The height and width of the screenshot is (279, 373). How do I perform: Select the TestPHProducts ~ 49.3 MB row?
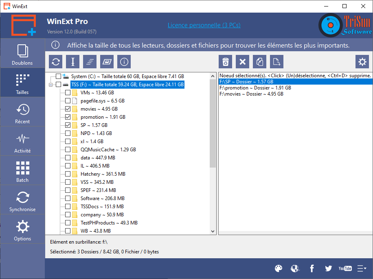click(109, 223)
